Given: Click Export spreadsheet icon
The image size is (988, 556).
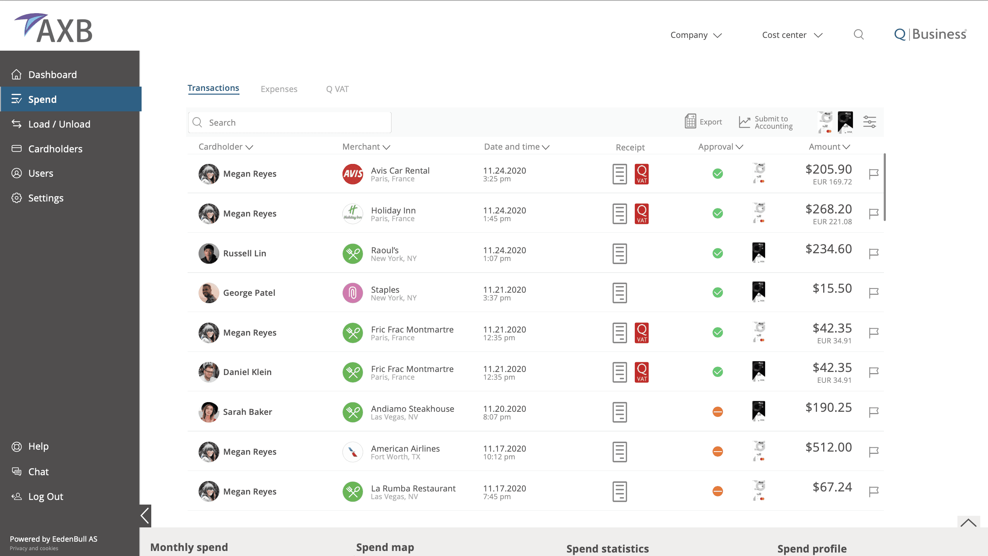Looking at the screenshot, I should click(690, 122).
